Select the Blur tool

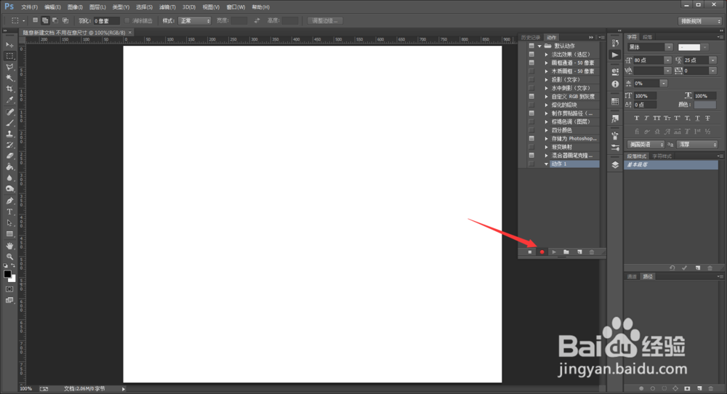[x=9, y=178]
